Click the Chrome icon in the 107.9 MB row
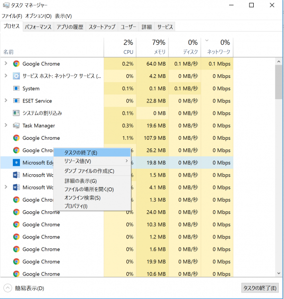Screen dimensions: 284x299 click(x=16, y=138)
